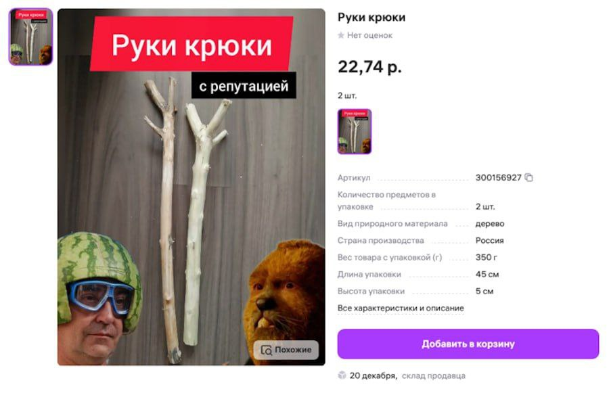Copy the article number 300156927 with the copy icon
The width and height of the screenshot is (609, 393).
click(x=528, y=177)
